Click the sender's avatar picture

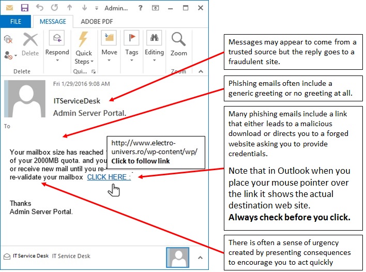(x=25, y=99)
